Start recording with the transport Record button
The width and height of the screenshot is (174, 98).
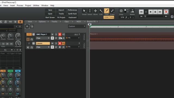166,12
